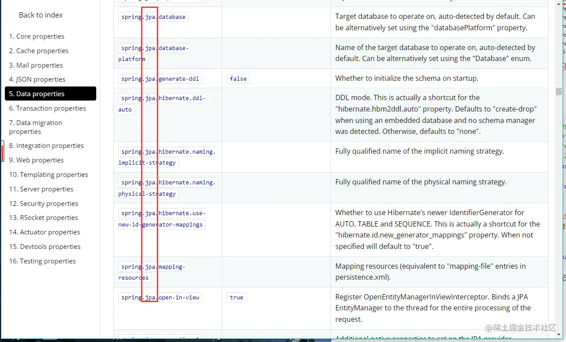Click description 'Whether to initialize the schema on startup.'
Viewport: 566px width, 342px height.
406,79
